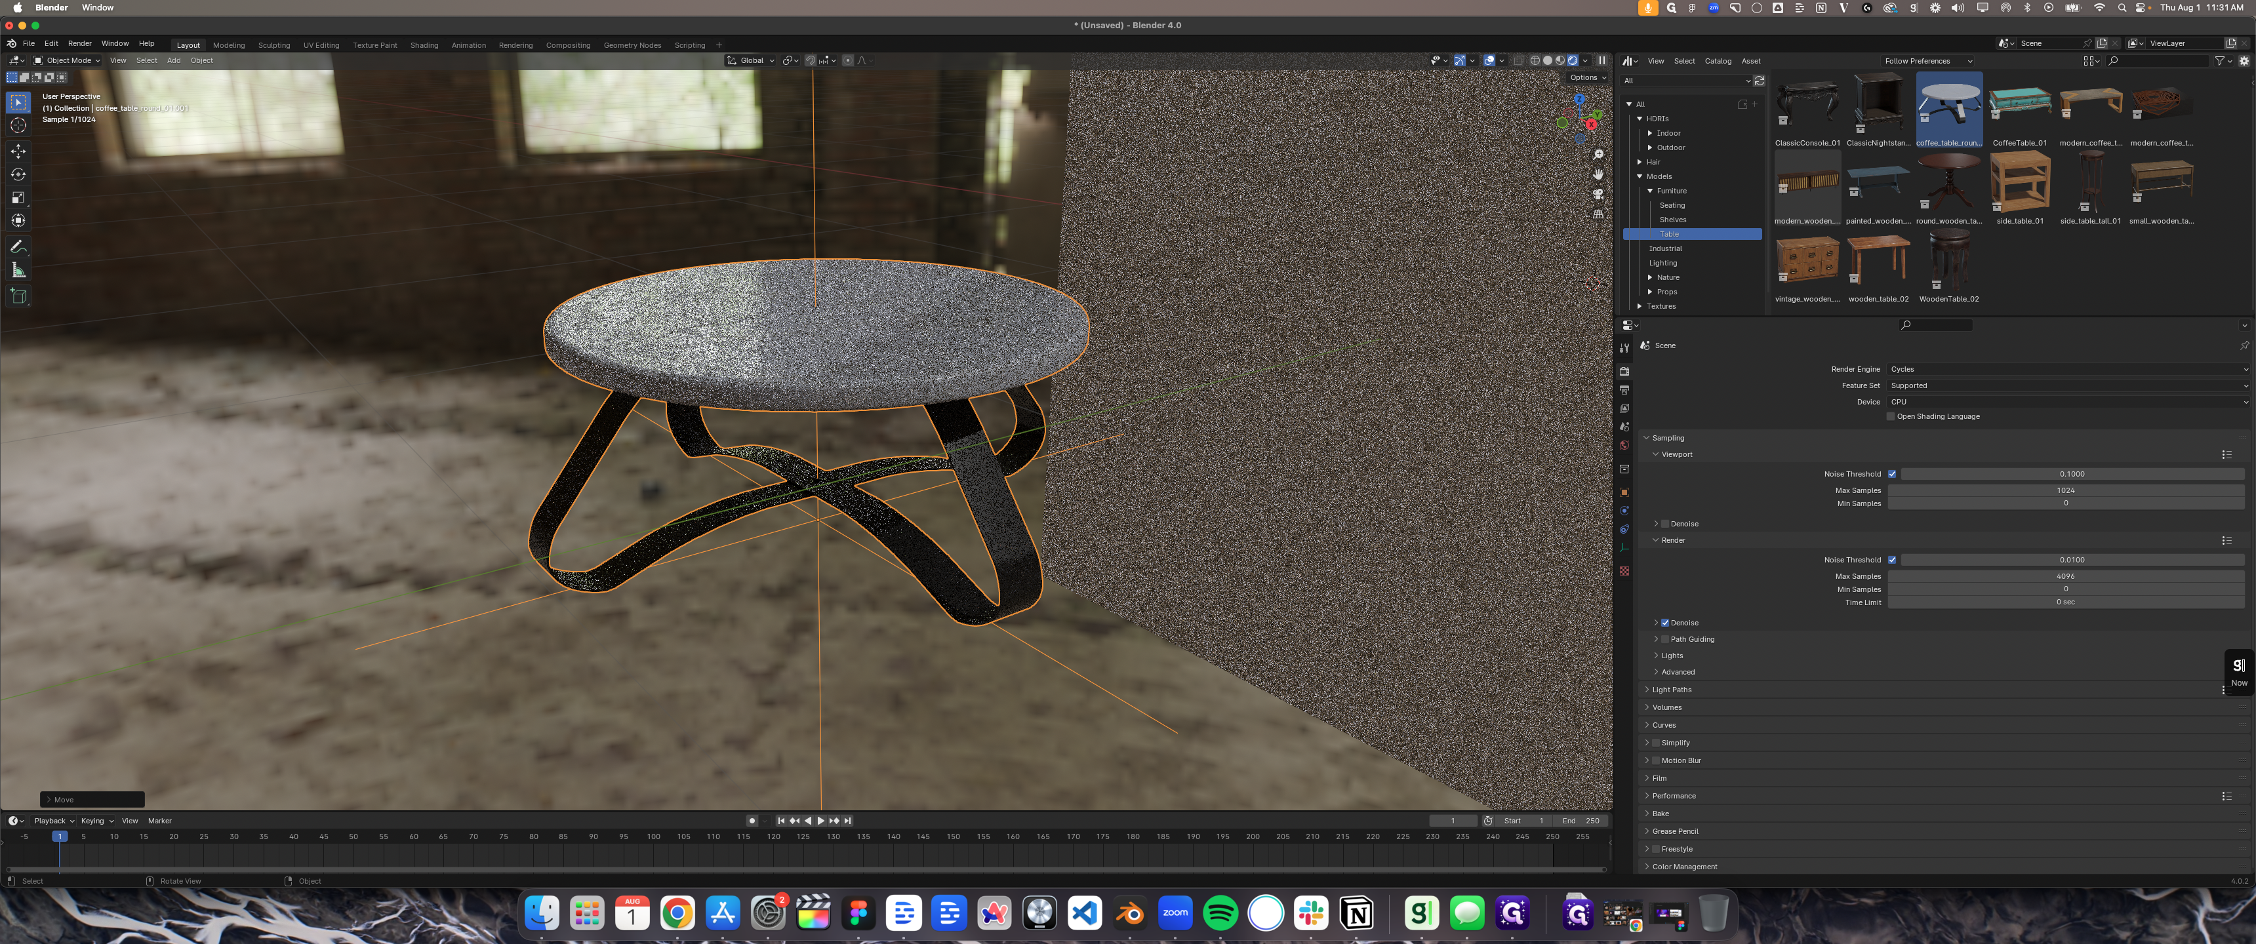Toggle the camera view icon
2256x944 pixels.
click(x=1598, y=195)
